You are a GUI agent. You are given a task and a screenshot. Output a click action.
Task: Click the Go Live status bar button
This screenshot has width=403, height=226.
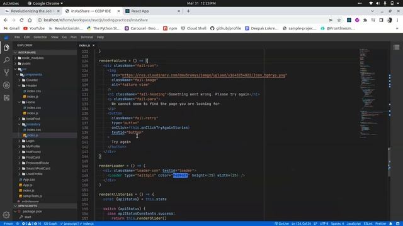pyautogui.click(x=281, y=223)
